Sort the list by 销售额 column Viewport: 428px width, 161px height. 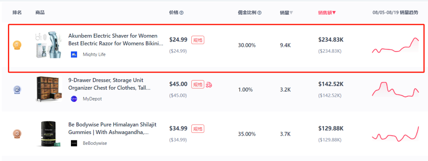pyautogui.click(x=327, y=13)
